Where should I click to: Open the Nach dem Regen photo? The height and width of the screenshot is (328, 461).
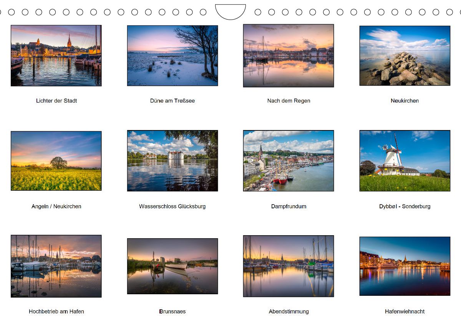click(289, 56)
